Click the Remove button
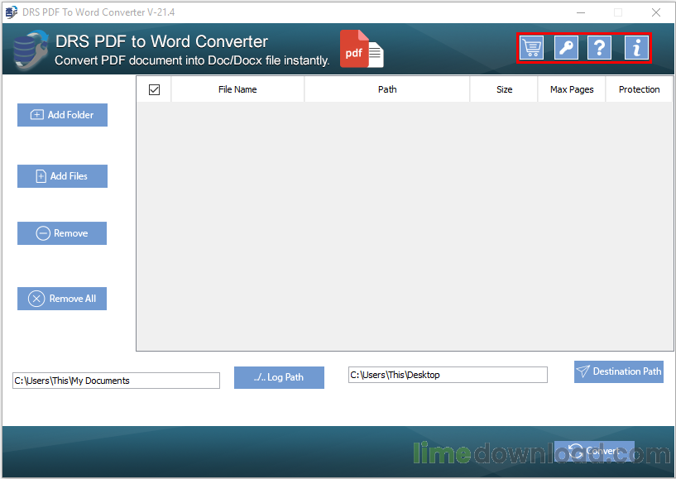Screen dimensions: 676x479 click(62, 233)
